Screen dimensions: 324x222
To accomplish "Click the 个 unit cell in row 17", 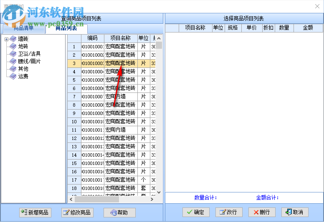I will click(x=144, y=180).
